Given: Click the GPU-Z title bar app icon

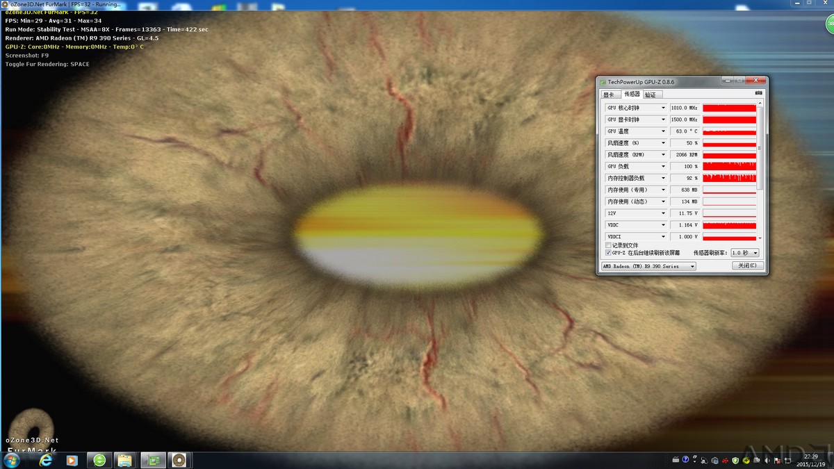Looking at the screenshot, I should tap(603, 82).
